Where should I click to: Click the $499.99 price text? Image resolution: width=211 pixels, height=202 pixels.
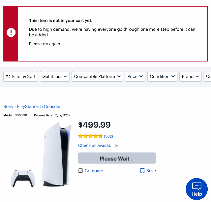coord(94,125)
